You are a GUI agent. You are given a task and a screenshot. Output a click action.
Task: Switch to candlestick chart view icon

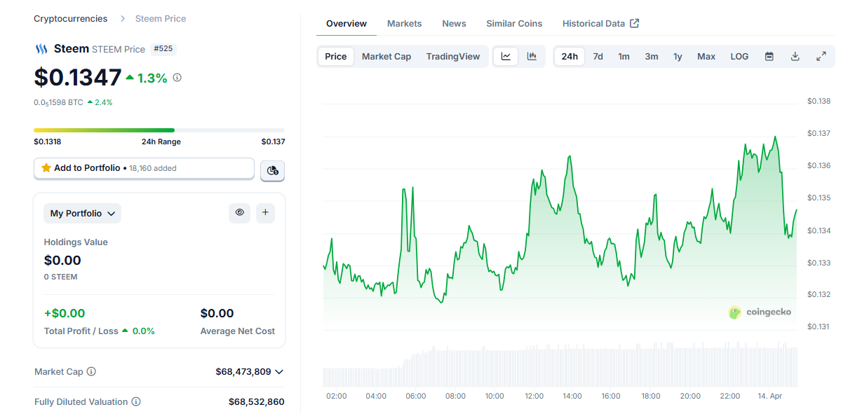click(532, 56)
